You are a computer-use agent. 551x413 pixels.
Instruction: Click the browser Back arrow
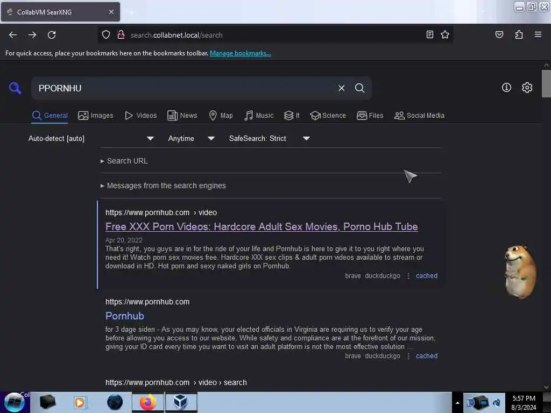[x=13, y=35]
